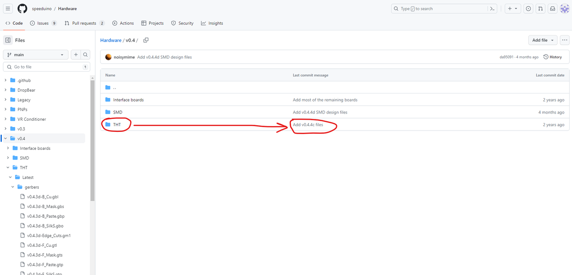The height and width of the screenshot is (275, 572).
Task: Open the Add file dropdown
Action: (x=543, y=40)
